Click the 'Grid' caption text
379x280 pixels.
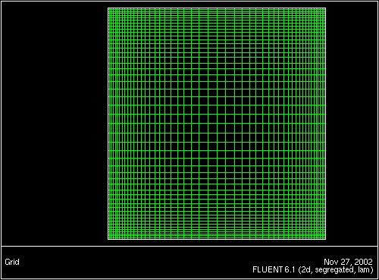(x=12, y=262)
